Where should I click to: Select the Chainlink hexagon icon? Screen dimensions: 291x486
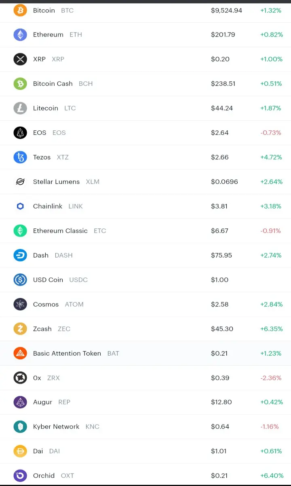tap(20, 206)
